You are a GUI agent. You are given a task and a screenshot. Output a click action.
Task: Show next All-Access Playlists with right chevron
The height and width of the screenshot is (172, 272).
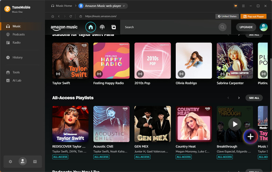coord(239,98)
